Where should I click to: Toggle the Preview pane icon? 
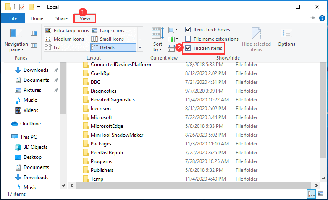point(34,33)
